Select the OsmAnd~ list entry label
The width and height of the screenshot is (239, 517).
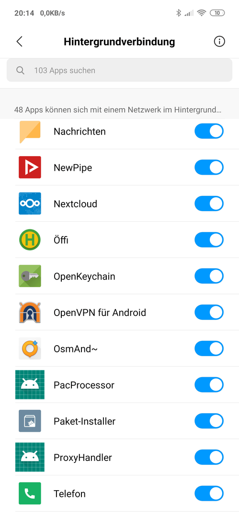tap(76, 349)
